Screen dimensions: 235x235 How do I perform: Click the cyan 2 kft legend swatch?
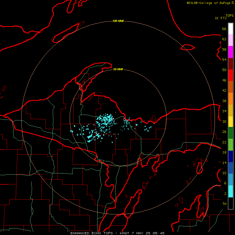pyautogui.click(x=231, y=192)
